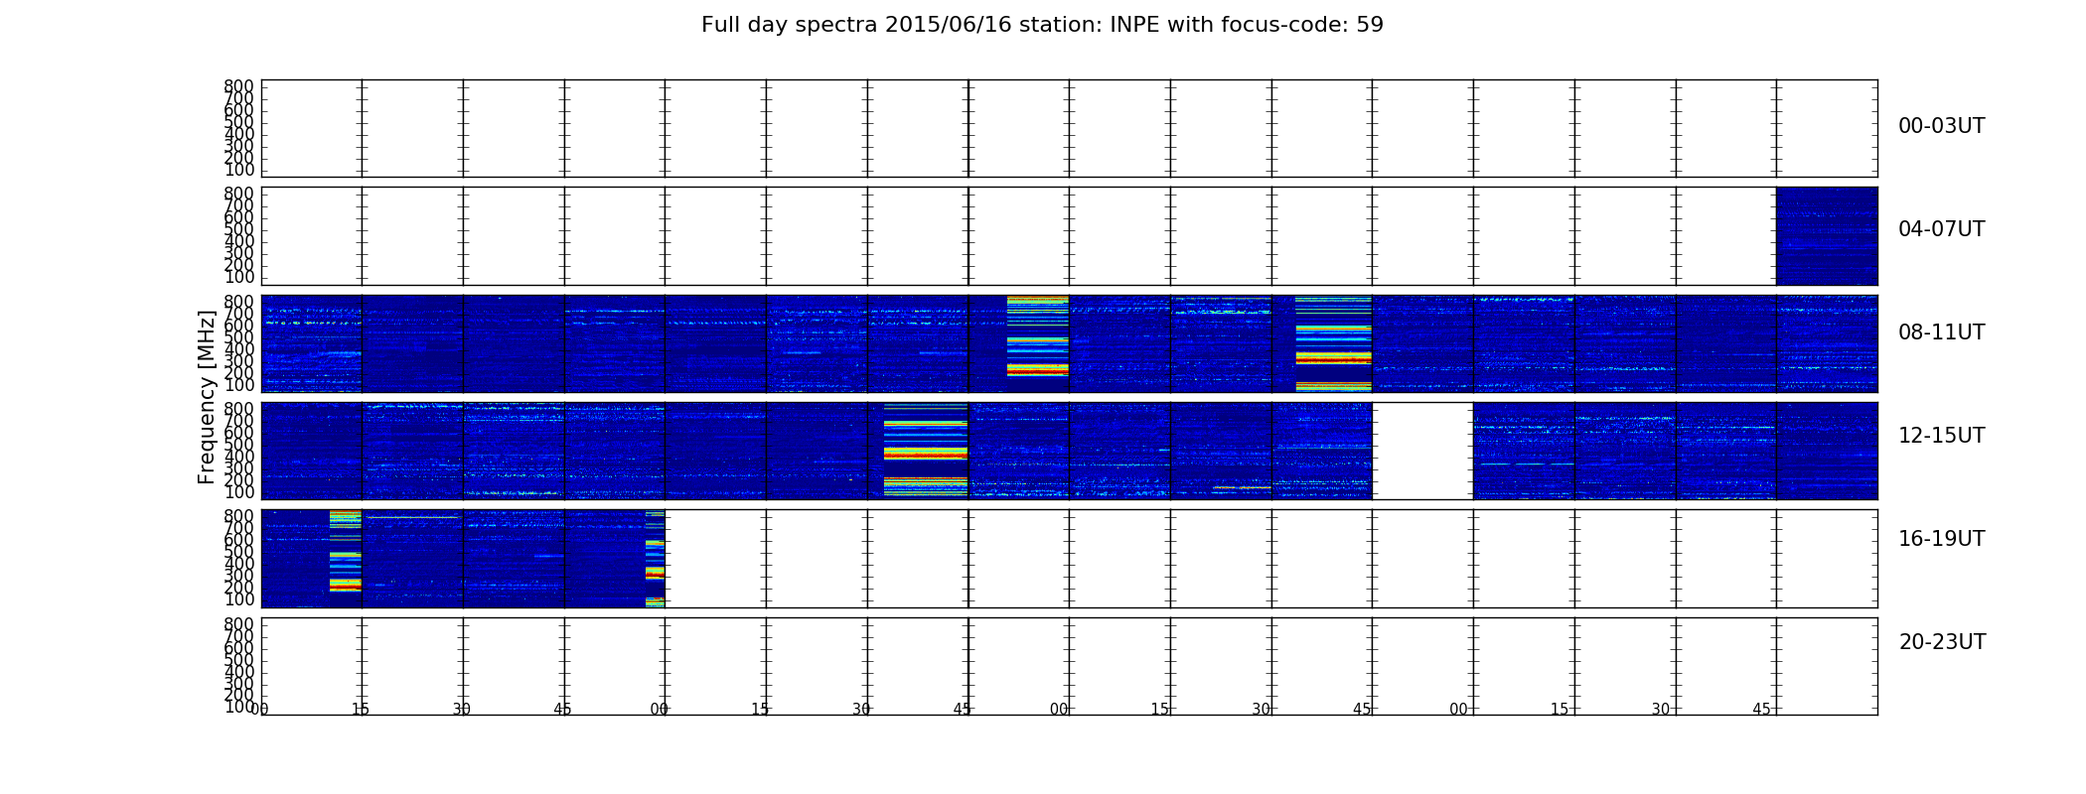Click the '800' tick label of the 16-19UT row
The image size is (2086, 794).
click(x=238, y=516)
